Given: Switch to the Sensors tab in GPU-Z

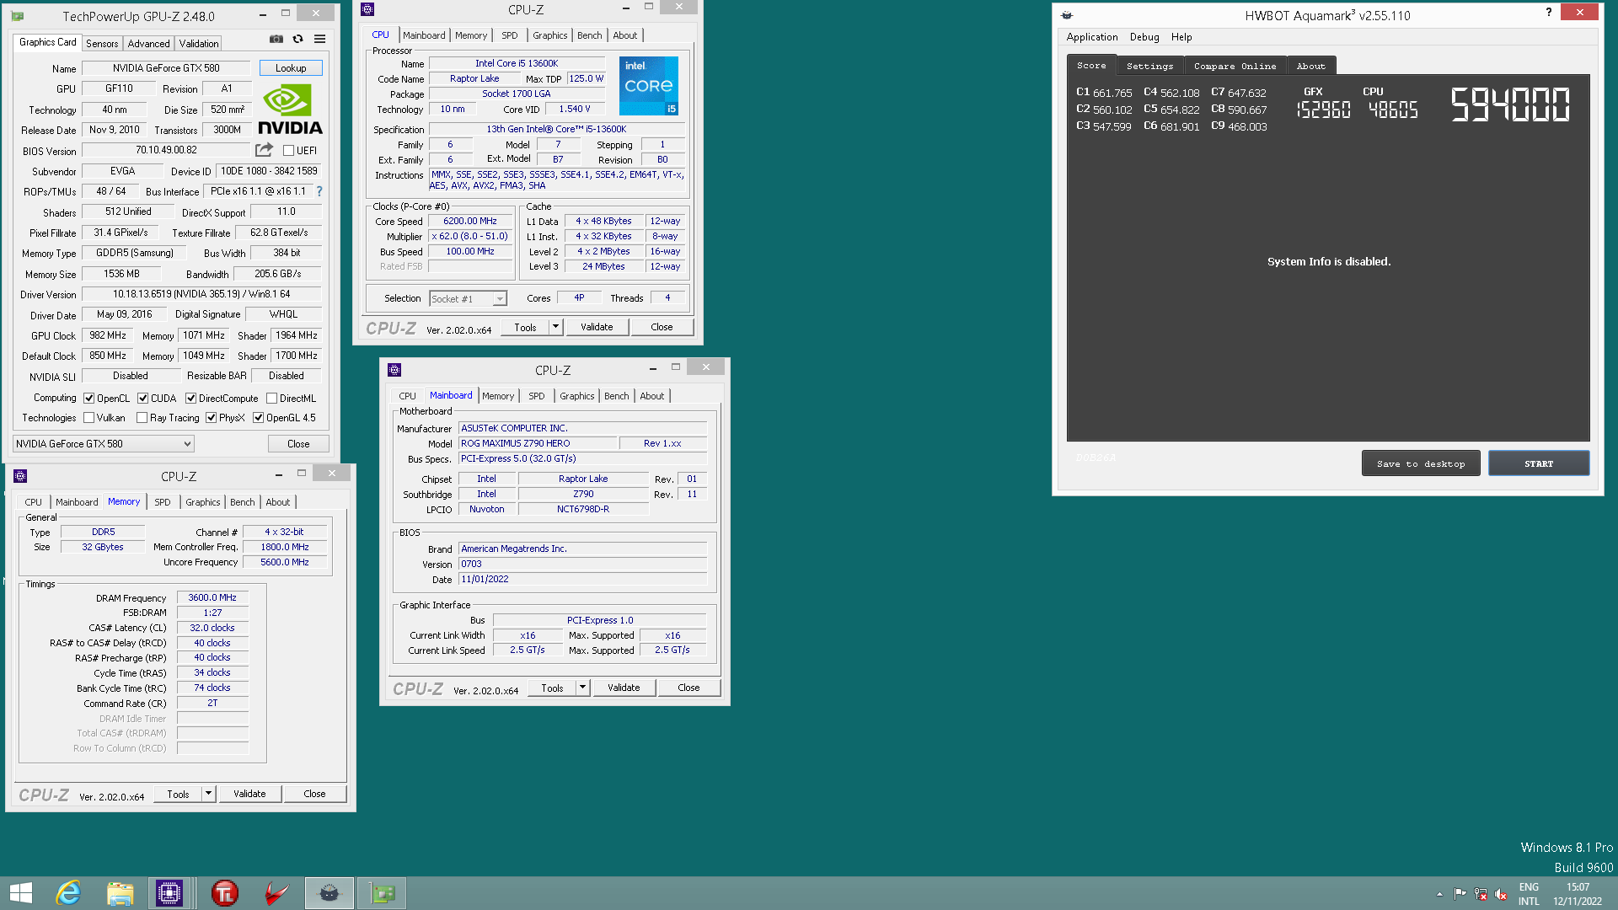Looking at the screenshot, I should [x=102, y=44].
